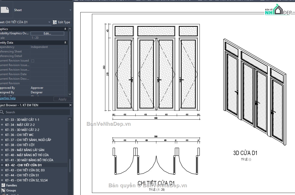Close the Project Browser panel
Image resolution: width=295 pixels, height=195 pixels.
tap(70, 105)
